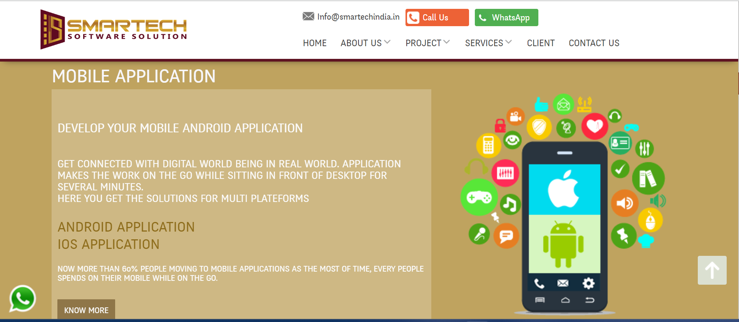Select the IOS APPLICATION heading
The width and height of the screenshot is (739, 322).
[108, 244]
